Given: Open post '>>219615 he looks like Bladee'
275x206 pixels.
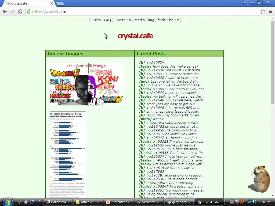Looking at the screenshot, I should click(x=172, y=134).
